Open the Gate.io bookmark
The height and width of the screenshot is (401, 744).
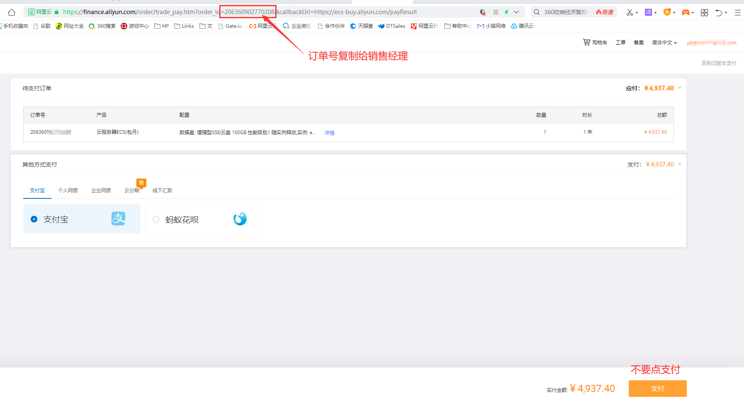point(230,26)
